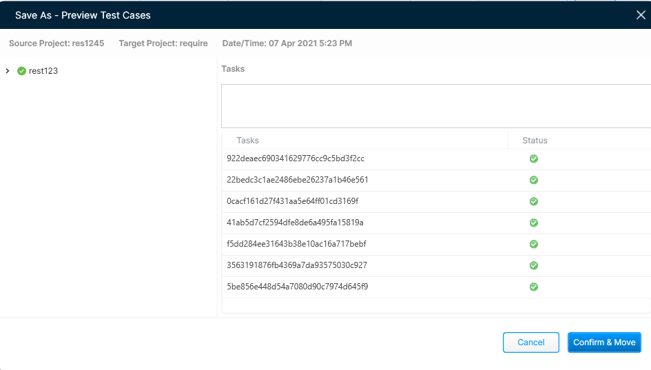Click green status icon for task 922deaec690341629776cc9c5bd3f2cc
This screenshot has width=651, height=370.
pos(533,158)
